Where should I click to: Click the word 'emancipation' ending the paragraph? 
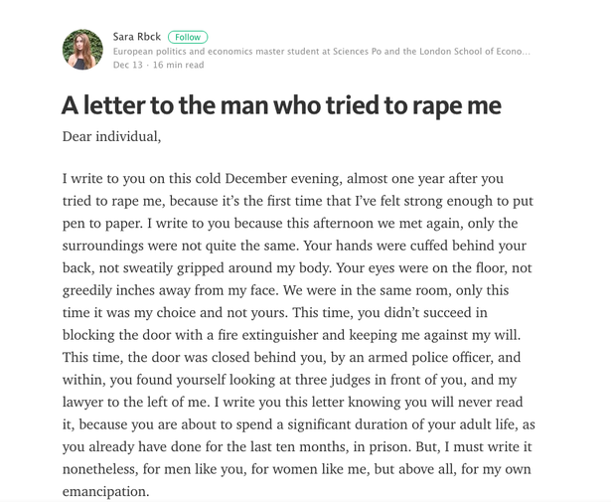tap(104, 491)
